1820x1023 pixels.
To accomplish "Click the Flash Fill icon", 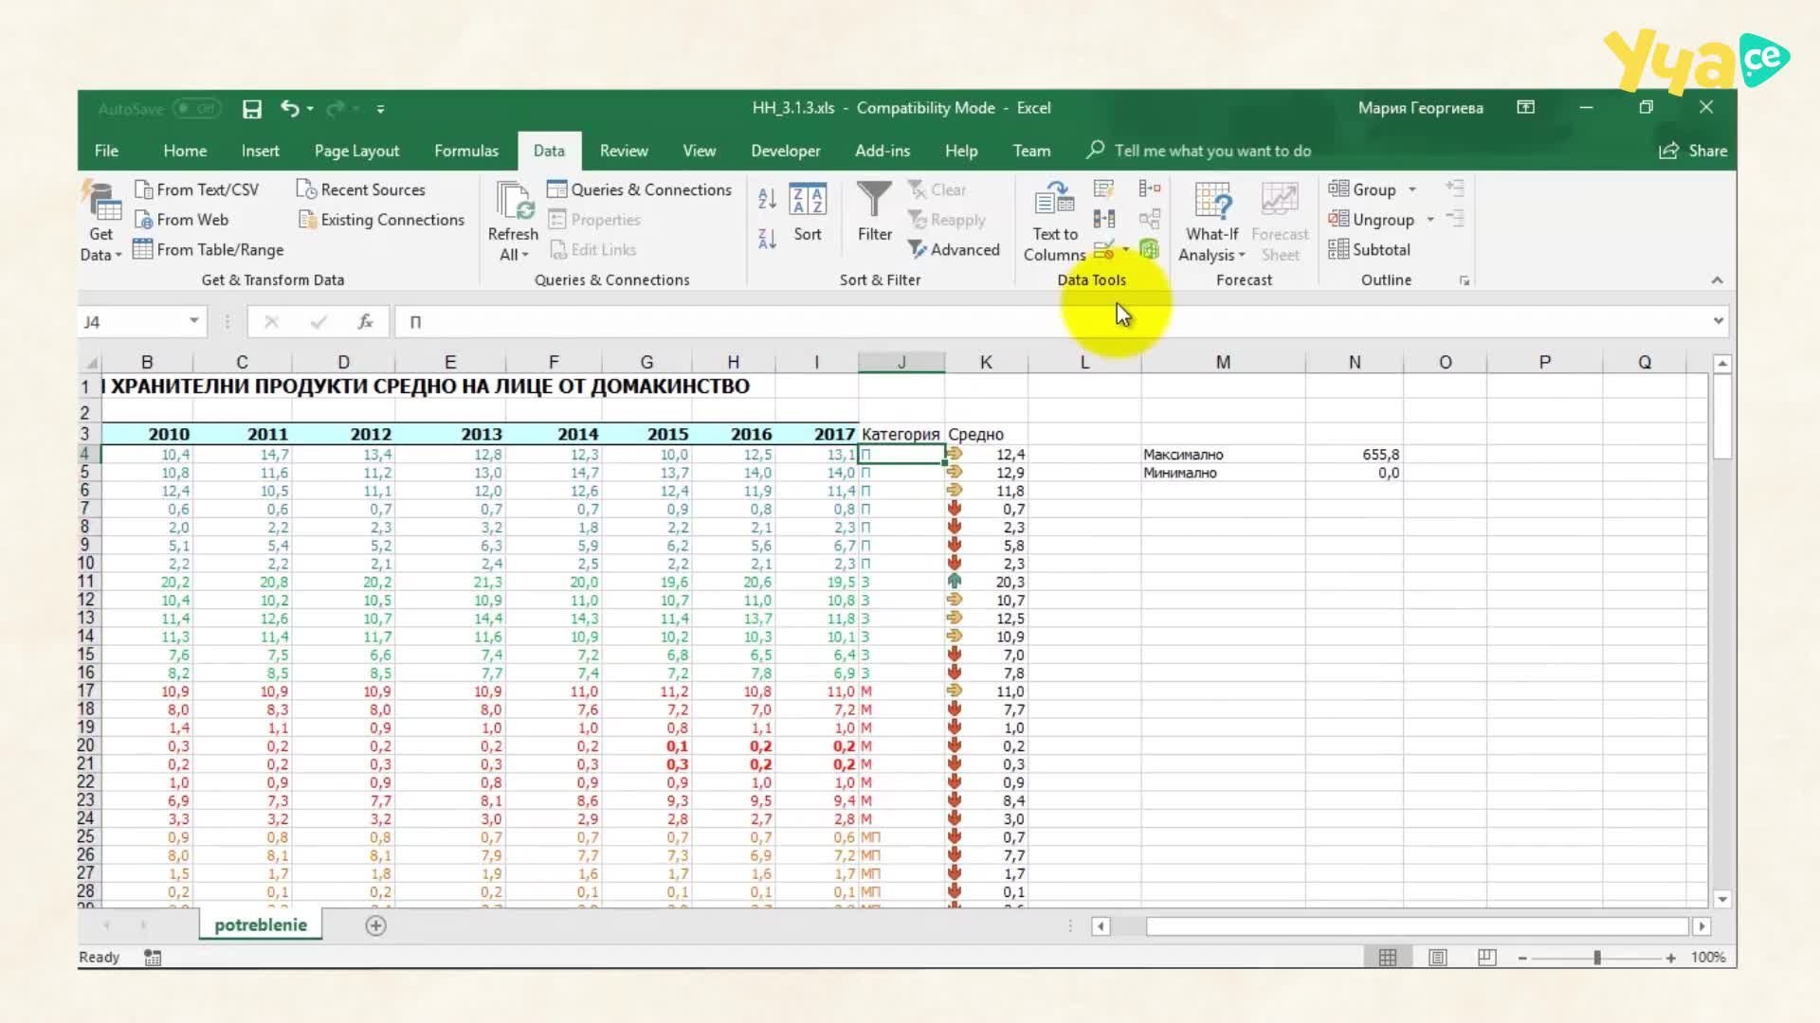I will 1103,188.
